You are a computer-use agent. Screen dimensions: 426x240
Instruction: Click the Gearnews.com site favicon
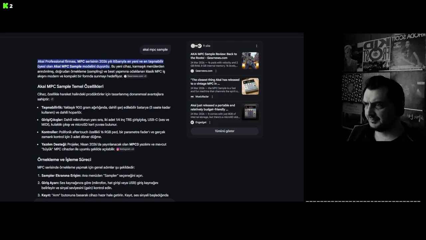coord(192,71)
